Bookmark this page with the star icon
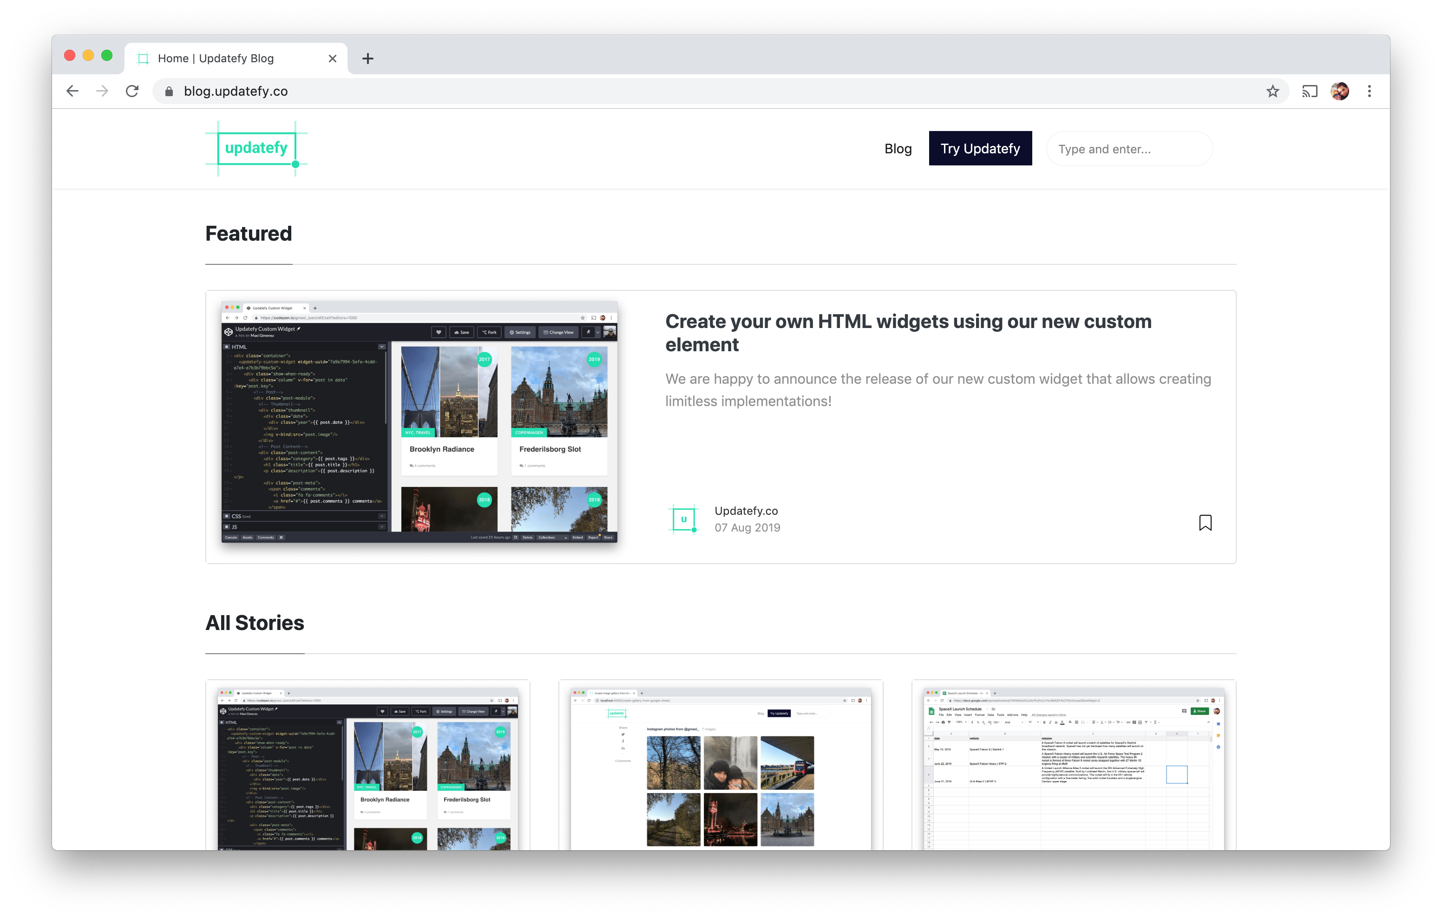This screenshot has width=1442, height=919. tap(1272, 91)
